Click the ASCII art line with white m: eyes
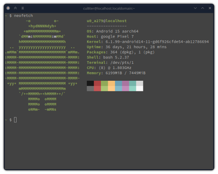Screen dimensions: 218x174 [x=42, y=36]
